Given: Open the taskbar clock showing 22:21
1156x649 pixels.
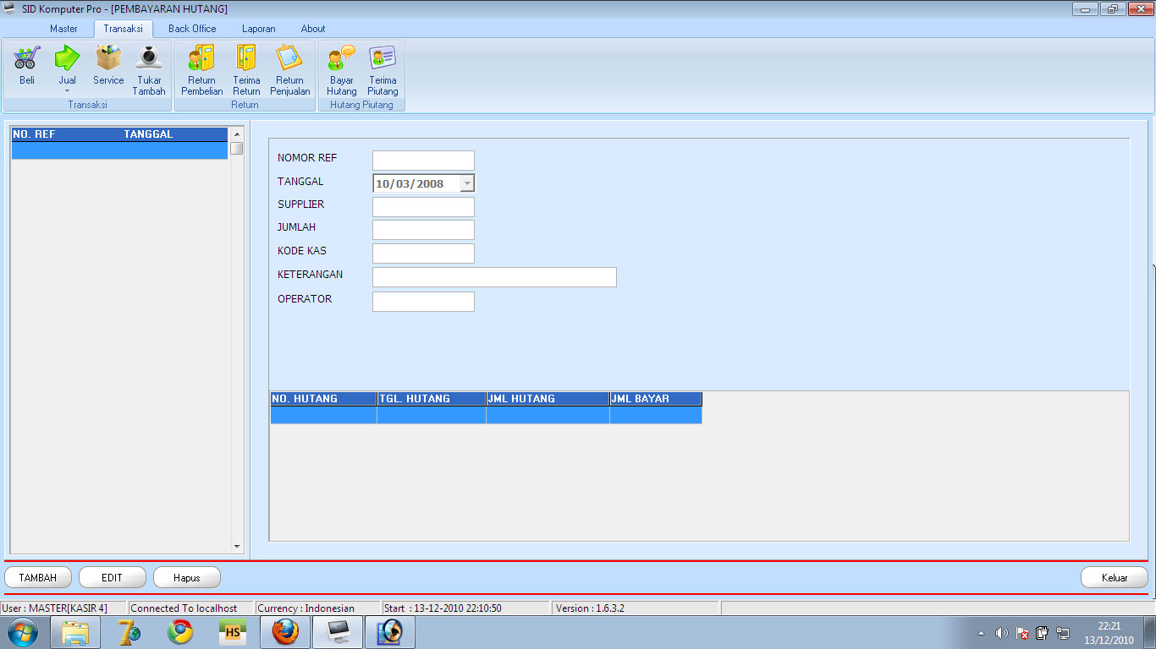Looking at the screenshot, I should pyautogui.click(x=1109, y=633).
